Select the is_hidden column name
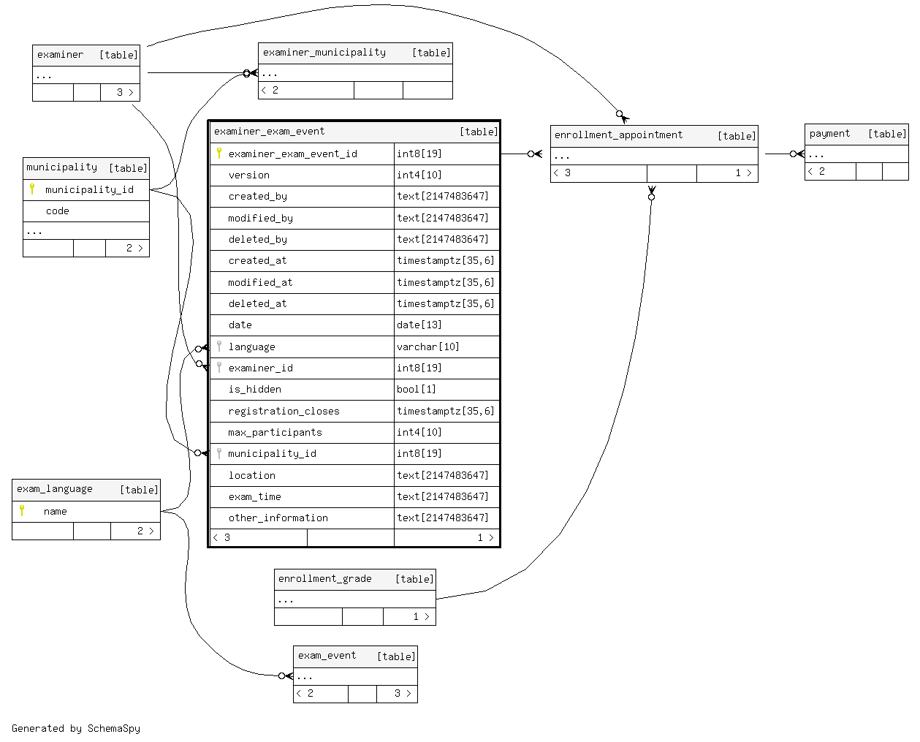Screen dimensions: 920x742 (x=254, y=390)
